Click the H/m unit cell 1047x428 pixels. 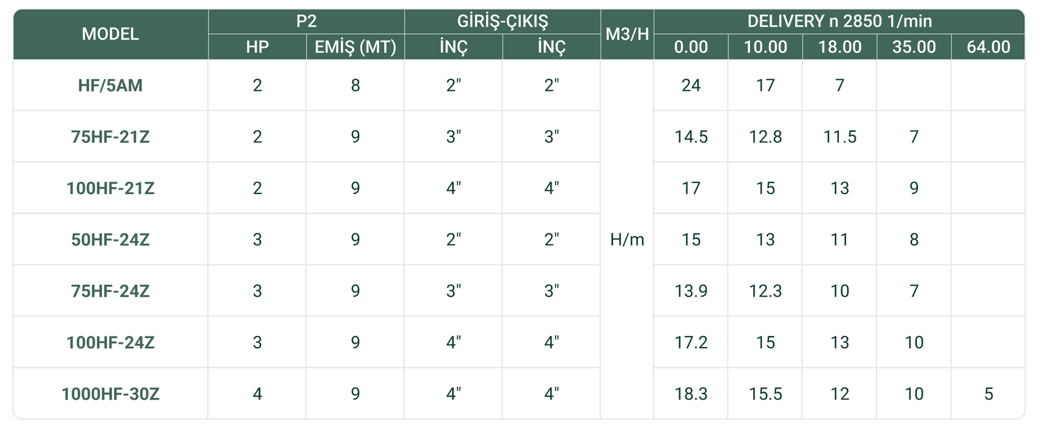click(627, 240)
